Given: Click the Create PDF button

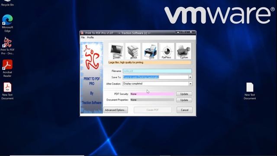Looking at the screenshot, I should 153,110.
